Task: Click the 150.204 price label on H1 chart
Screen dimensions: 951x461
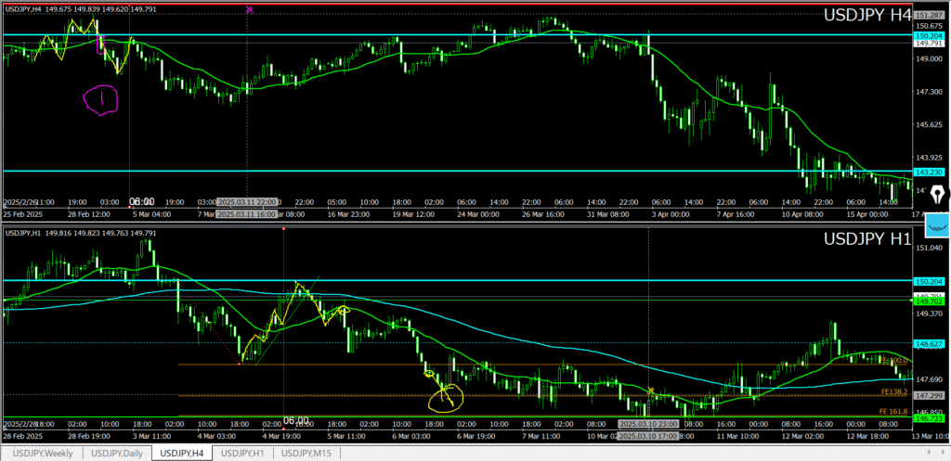Action: (930, 281)
